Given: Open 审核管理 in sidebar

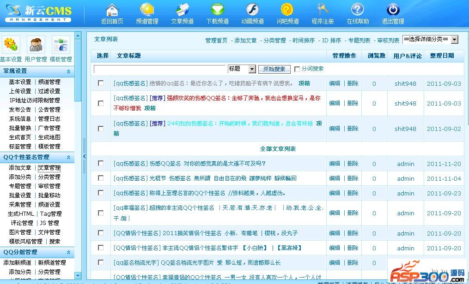Looking at the screenshot, I should 49,186.
